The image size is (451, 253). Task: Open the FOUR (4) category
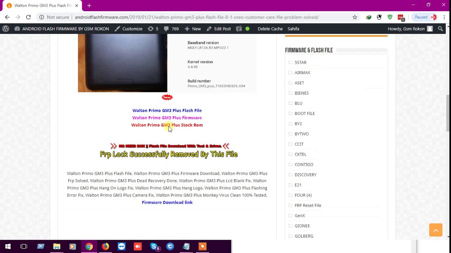(x=303, y=195)
